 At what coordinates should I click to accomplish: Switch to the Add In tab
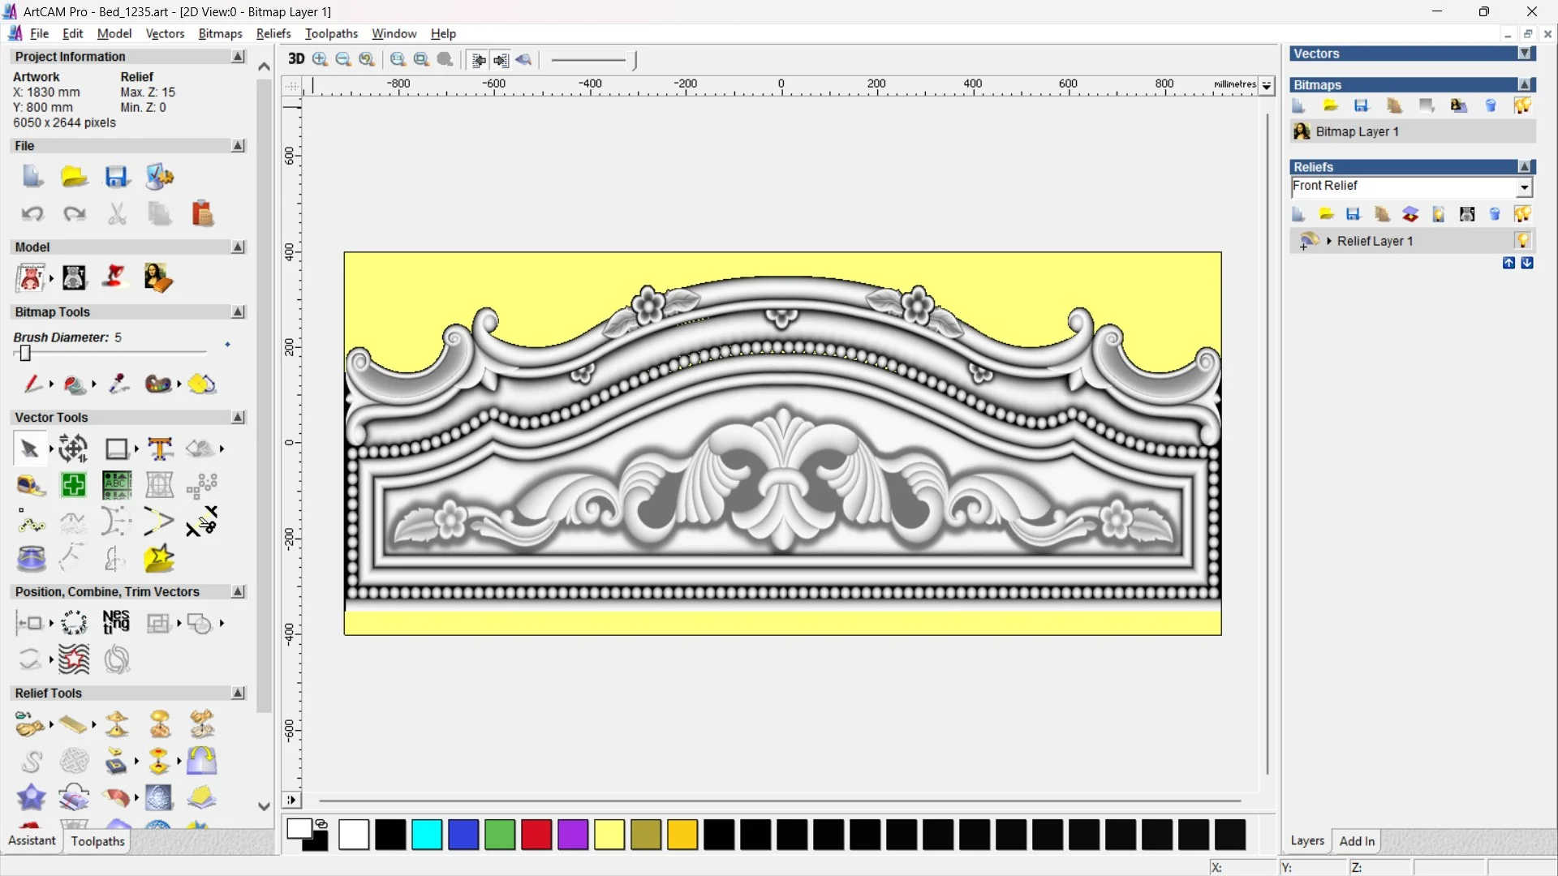coord(1357,841)
